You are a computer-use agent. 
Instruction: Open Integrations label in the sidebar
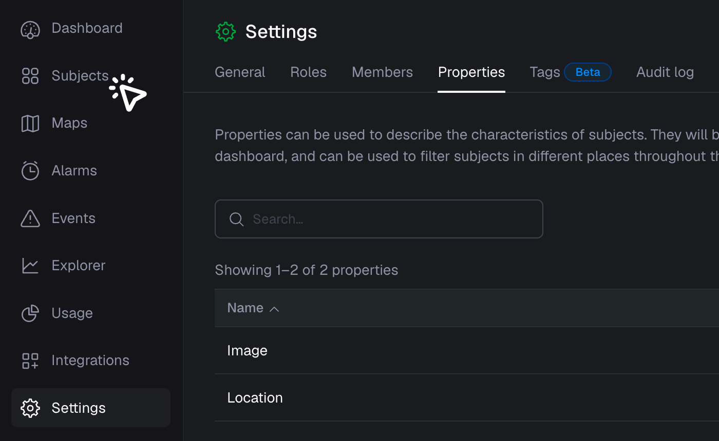[x=90, y=360]
